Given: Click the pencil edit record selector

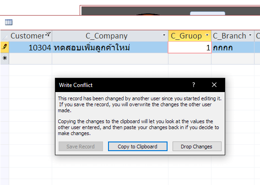Looking at the screenshot, I should [x=5, y=47].
